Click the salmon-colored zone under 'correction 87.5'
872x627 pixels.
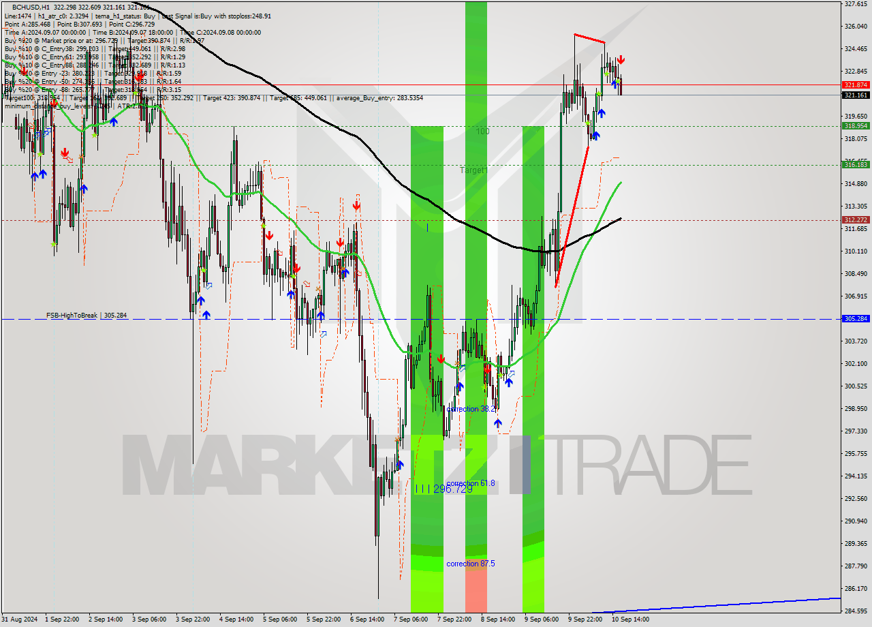[476, 585]
